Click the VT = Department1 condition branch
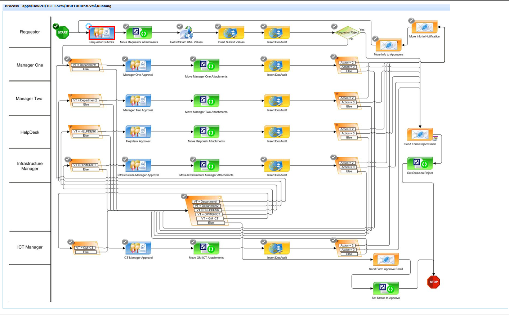Screen dimensions: 509x315 coord(85,65)
